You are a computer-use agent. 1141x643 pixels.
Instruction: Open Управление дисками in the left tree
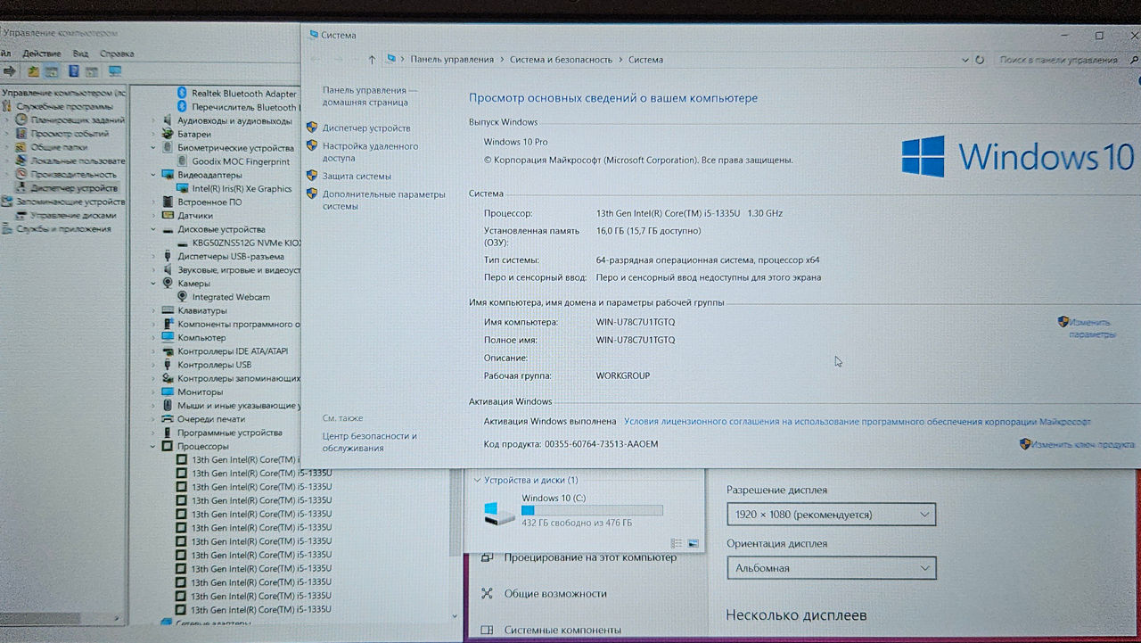(x=73, y=215)
